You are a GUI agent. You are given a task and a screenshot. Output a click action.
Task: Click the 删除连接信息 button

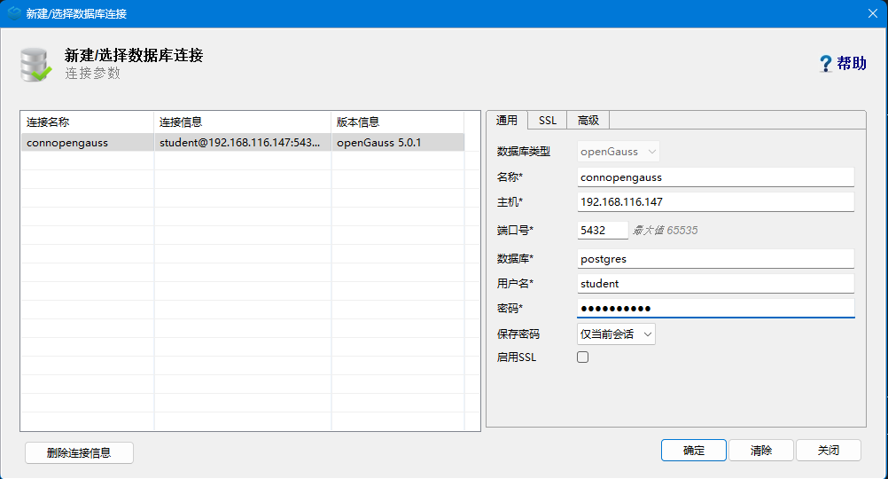coord(79,453)
